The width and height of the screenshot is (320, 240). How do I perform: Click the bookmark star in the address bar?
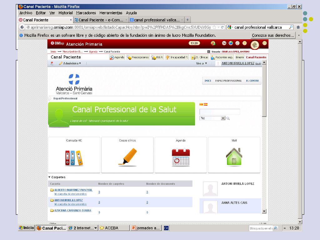point(214,27)
